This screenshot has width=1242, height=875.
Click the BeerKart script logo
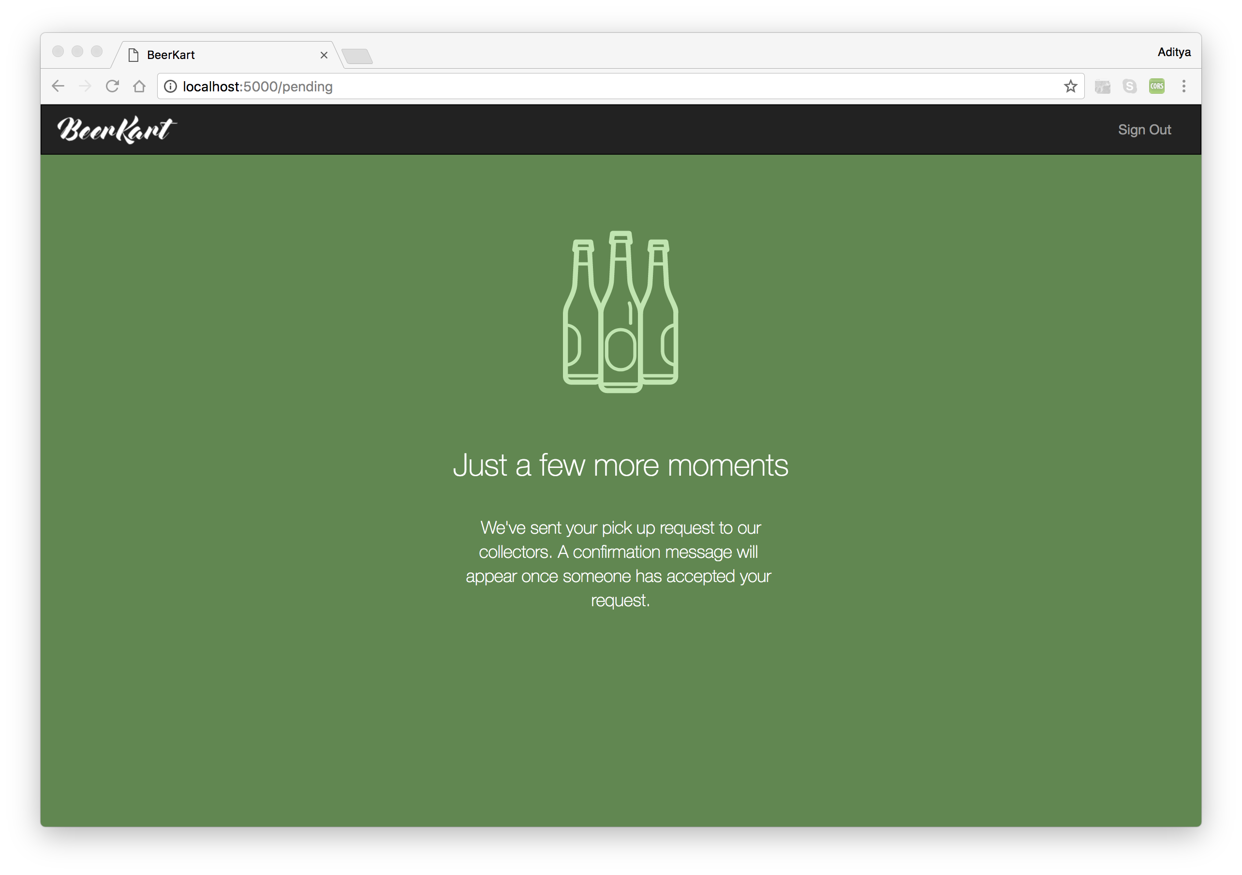coord(116,130)
